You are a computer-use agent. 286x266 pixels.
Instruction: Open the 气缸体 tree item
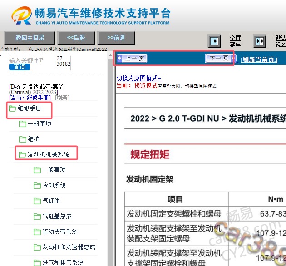pos(51,201)
